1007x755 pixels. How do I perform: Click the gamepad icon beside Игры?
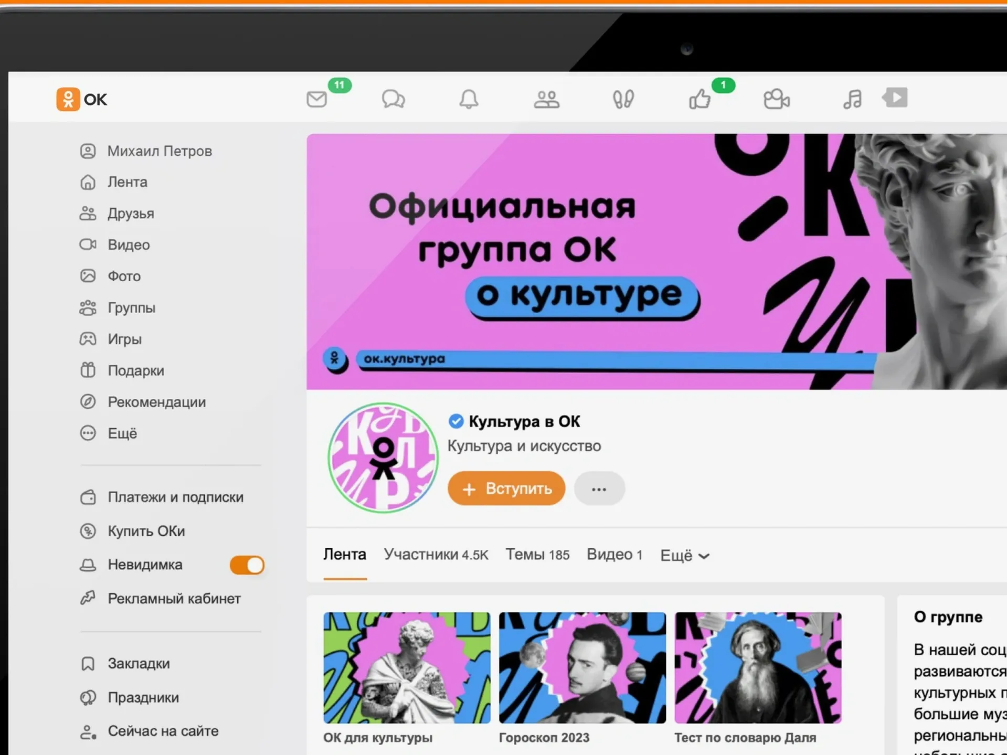88,339
